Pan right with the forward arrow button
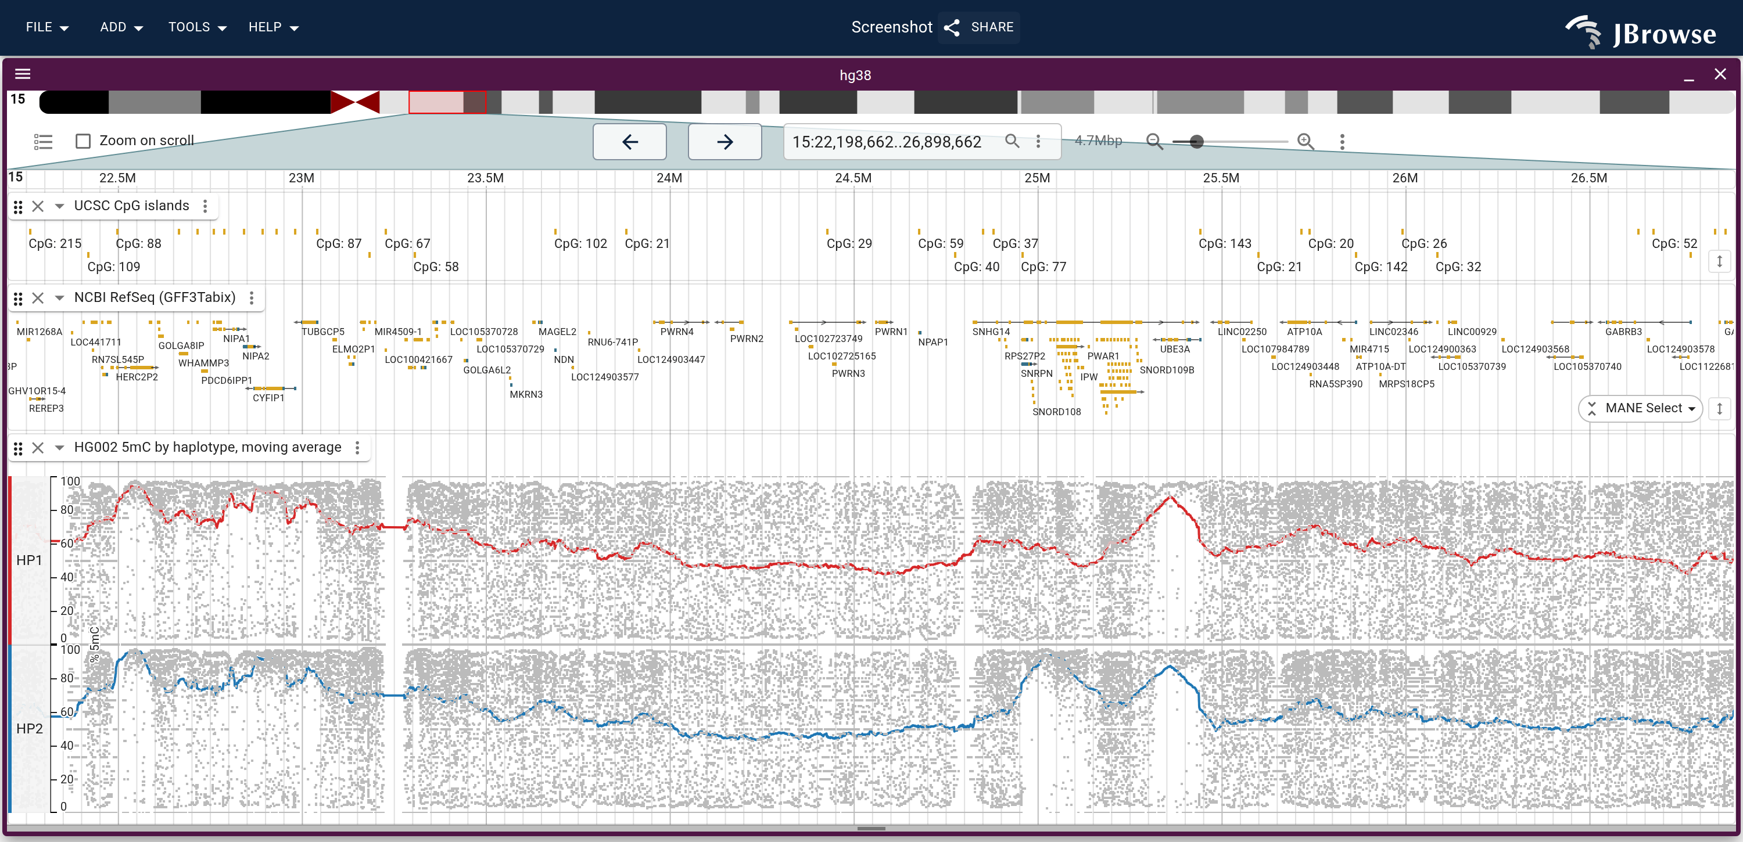Viewport: 1743px width, 842px height. pyautogui.click(x=725, y=141)
